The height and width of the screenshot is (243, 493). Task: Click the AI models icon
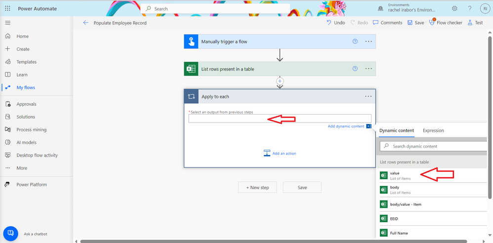8,142
